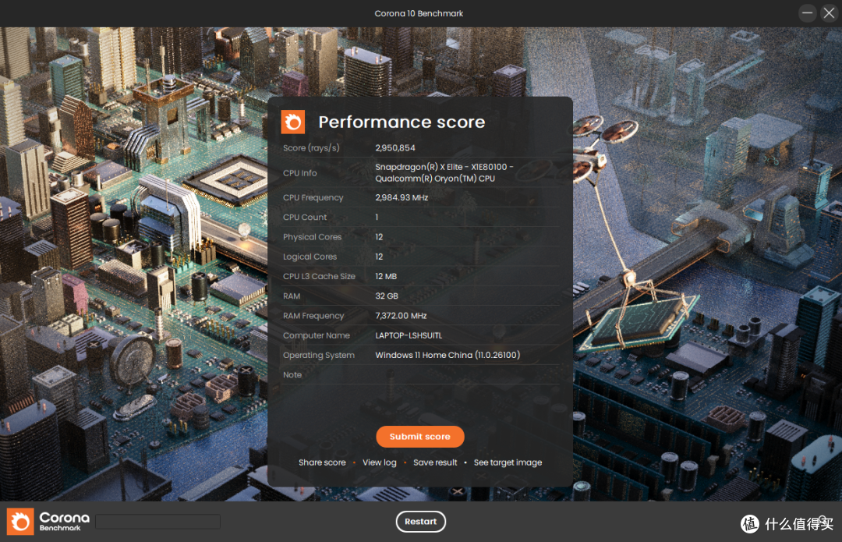The height and width of the screenshot is (542, 842).
Task: Click the CPU Count label
Action: [305, 217]
